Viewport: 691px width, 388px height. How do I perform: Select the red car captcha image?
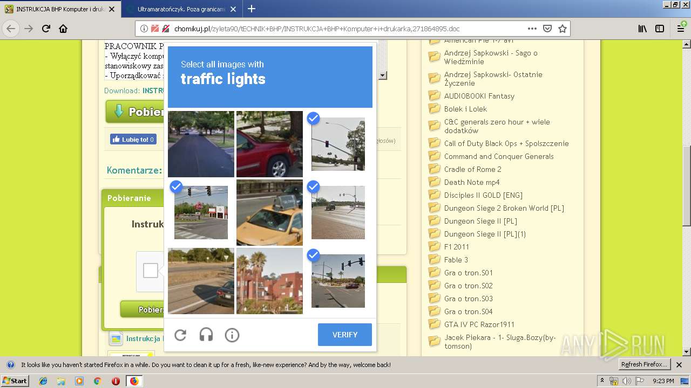click(x=269, y=144)
